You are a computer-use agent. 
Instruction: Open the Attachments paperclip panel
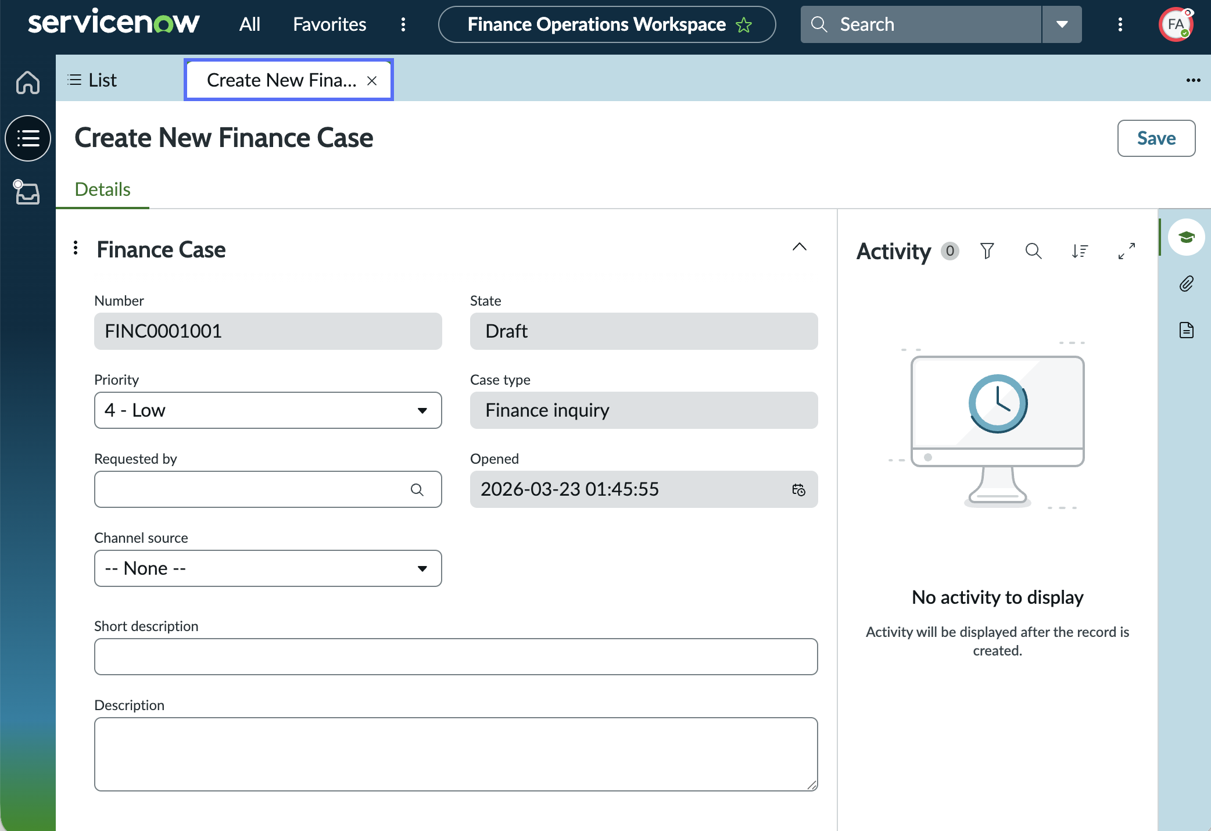[1186, 284]
